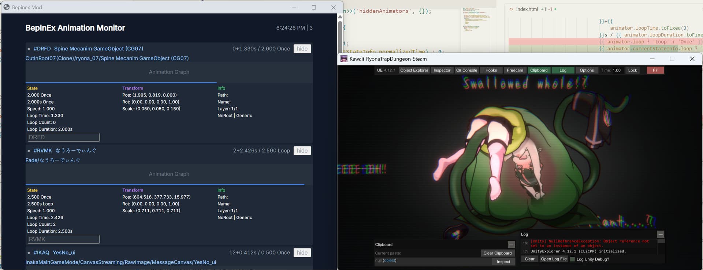The height and width of the screenshot is (270, 703).
Task: Toggle the C# Console panel
Action: [466, 70]
